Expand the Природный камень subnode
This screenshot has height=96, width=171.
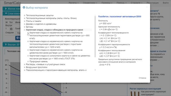coord(28,62)
